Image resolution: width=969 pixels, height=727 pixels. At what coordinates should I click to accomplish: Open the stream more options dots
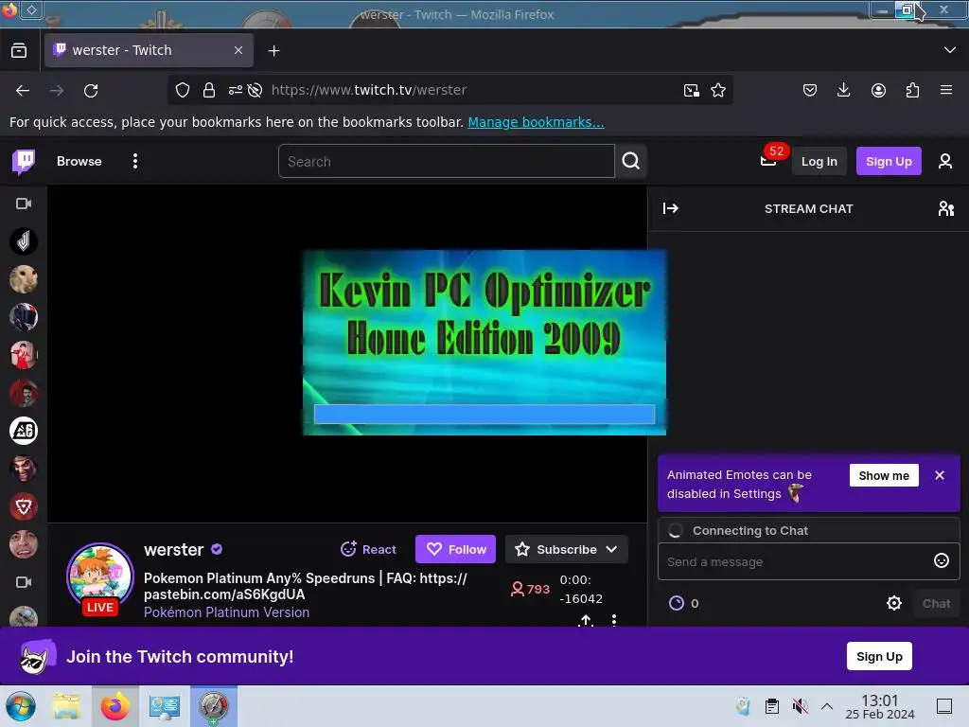pyautogui.click(x=613, y=620)
